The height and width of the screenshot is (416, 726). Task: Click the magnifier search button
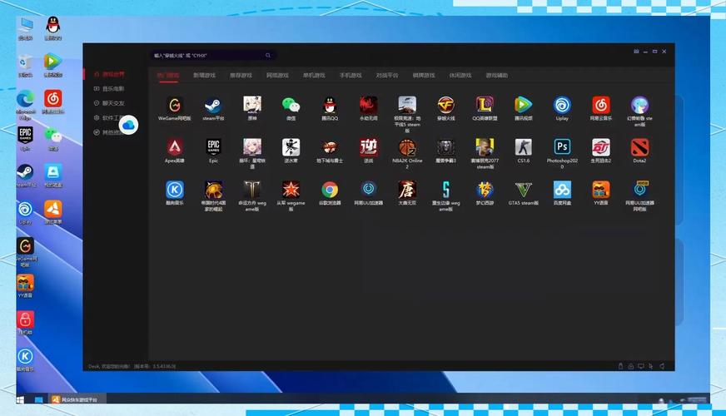[268, 55]
